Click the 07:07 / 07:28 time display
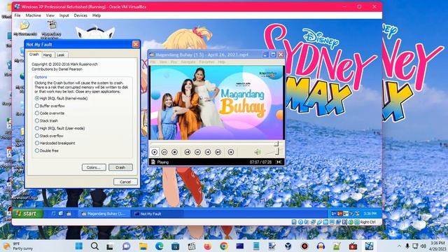This screenshot has width=448, height=252. point(260,162)
